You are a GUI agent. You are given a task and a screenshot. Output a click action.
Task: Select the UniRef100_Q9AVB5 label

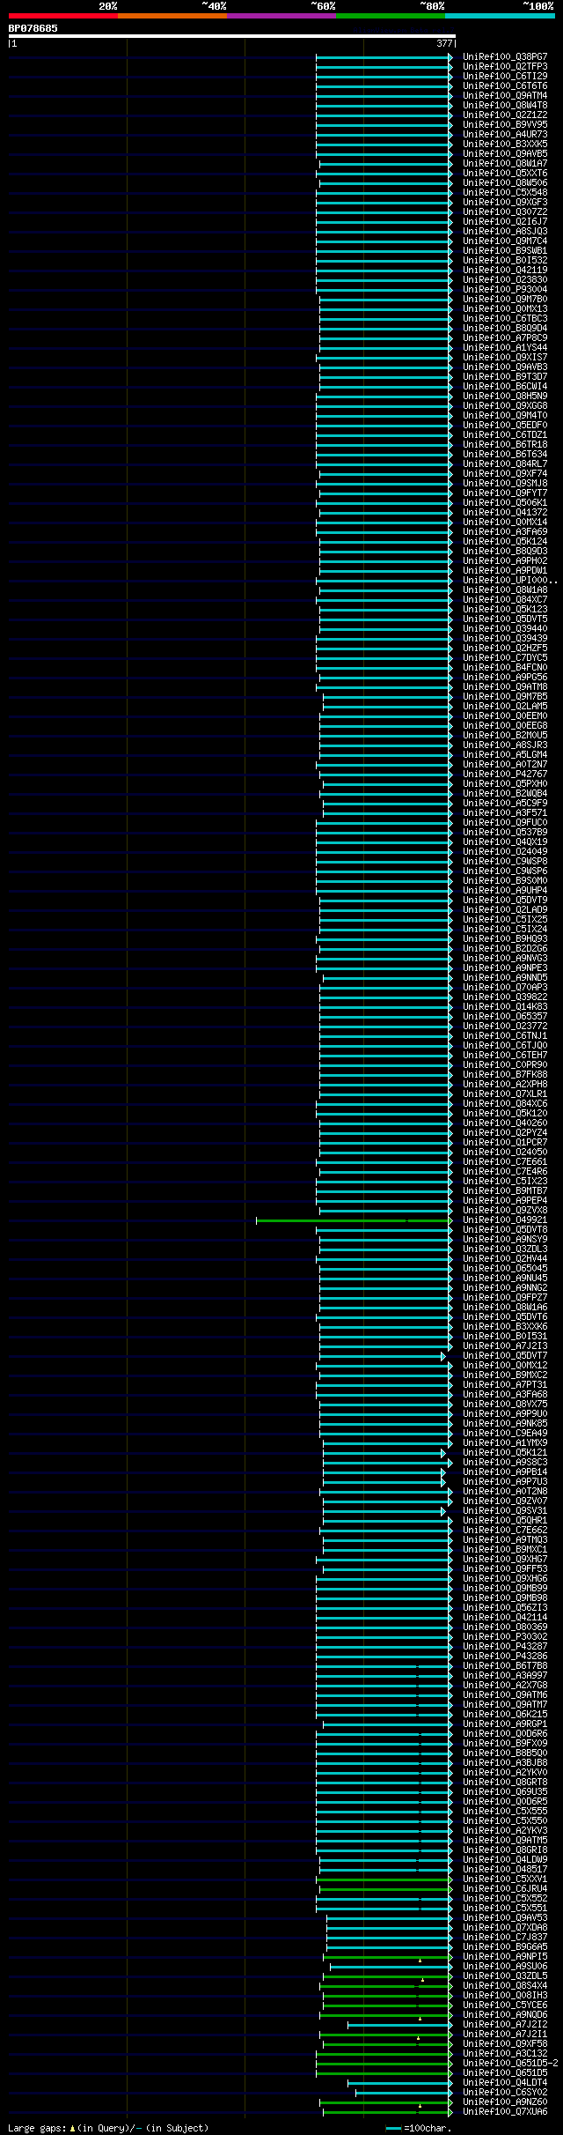tap(505, 154)
